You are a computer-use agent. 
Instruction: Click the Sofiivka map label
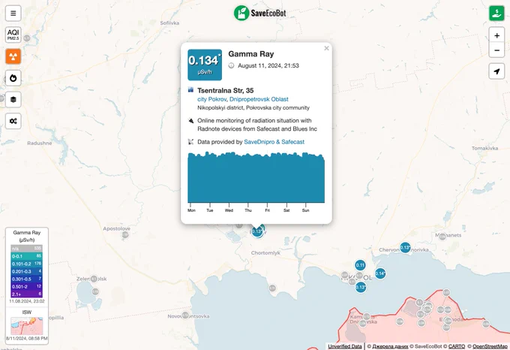[169, 23]
